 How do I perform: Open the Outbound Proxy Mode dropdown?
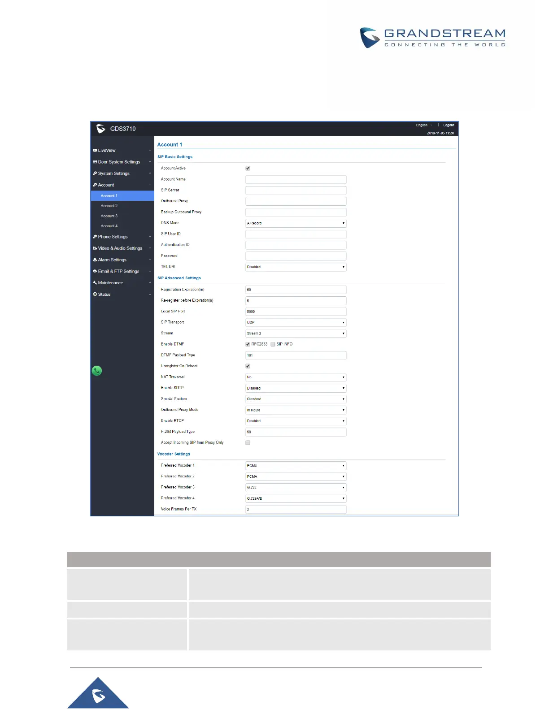click(x=296, y=410)
